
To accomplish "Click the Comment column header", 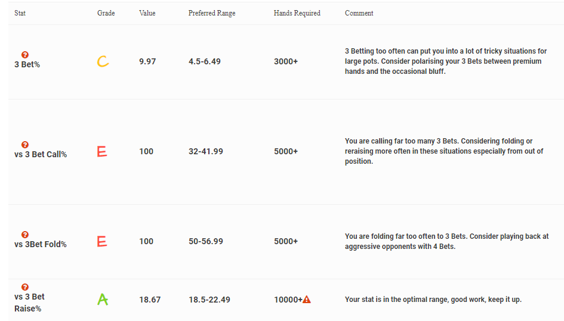I will pyautogui.click(x=359, y=13).
